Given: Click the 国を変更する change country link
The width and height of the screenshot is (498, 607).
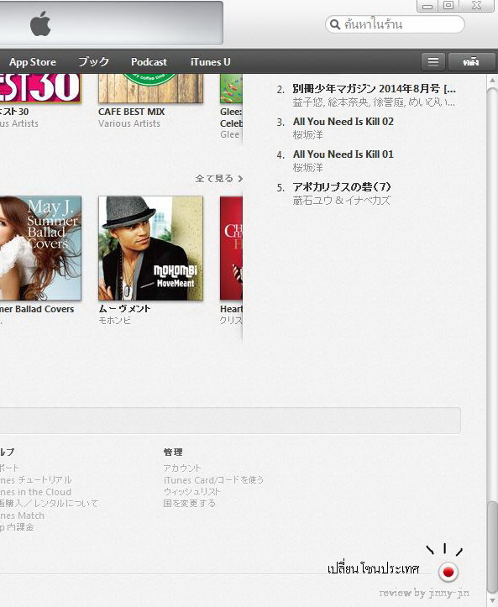Looking at the screenshot, I should [189, 503].
